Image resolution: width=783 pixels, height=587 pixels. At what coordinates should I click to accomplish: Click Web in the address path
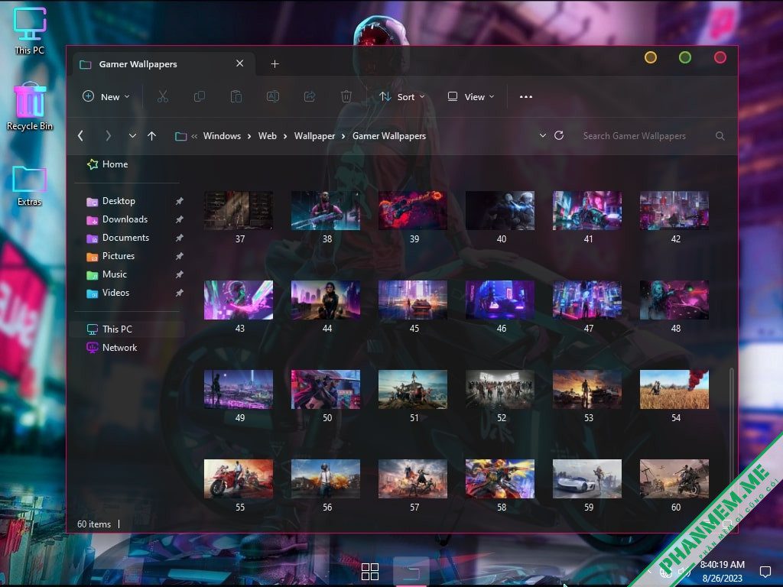(267, 136)
